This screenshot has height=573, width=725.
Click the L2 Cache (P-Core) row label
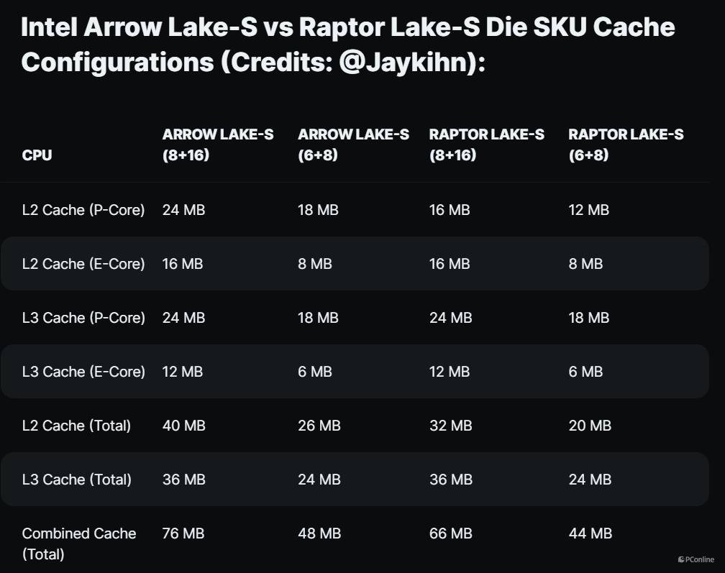(x=83, y=210)
